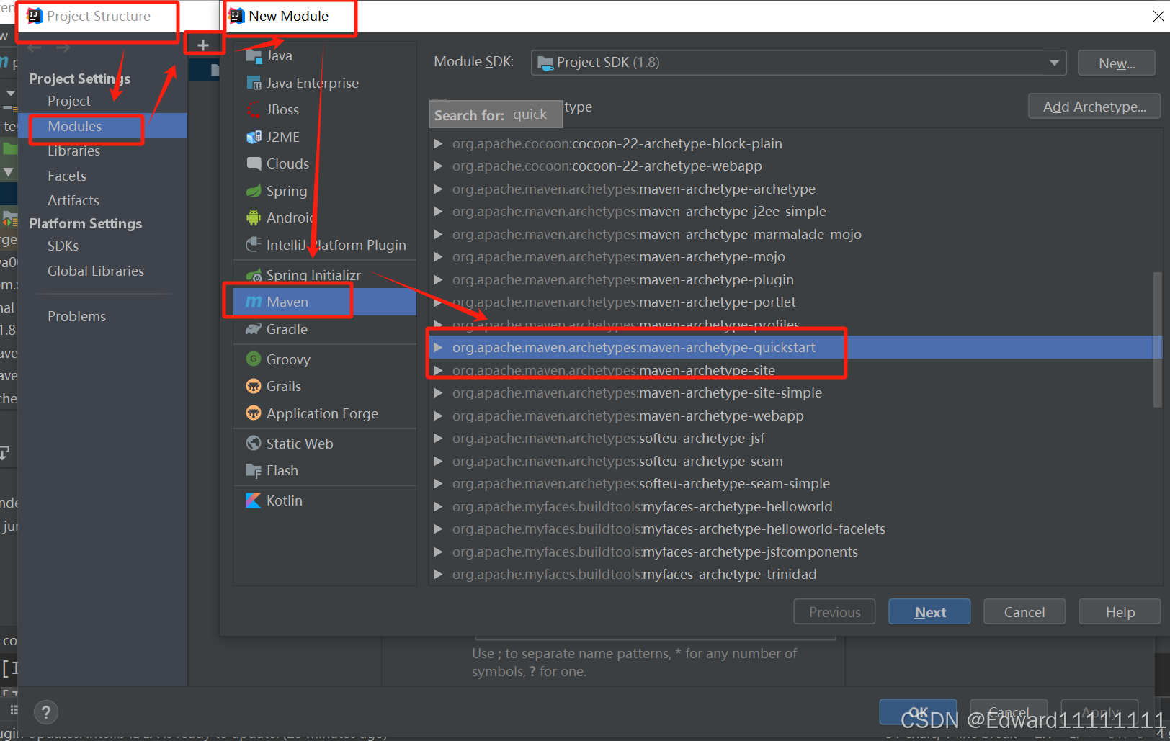Open the Module SDK dropdown arrow
1170x741 pixels.
click(1054, 63)
